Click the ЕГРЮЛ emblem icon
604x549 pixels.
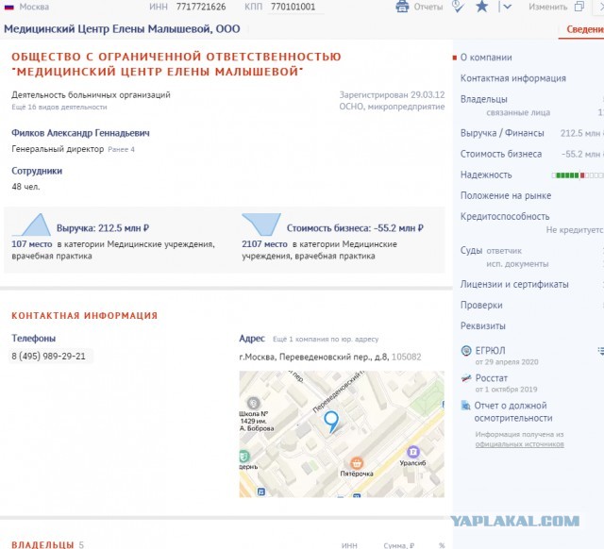coord(466,351)
